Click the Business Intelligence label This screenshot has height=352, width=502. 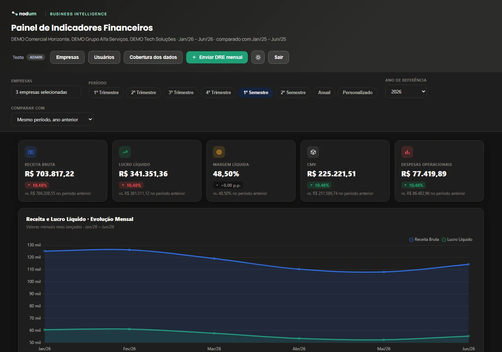(x=78, y=14)
